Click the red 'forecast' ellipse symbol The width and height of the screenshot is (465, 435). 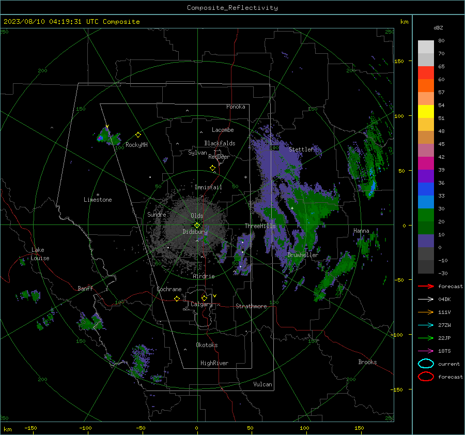point(426,377)
